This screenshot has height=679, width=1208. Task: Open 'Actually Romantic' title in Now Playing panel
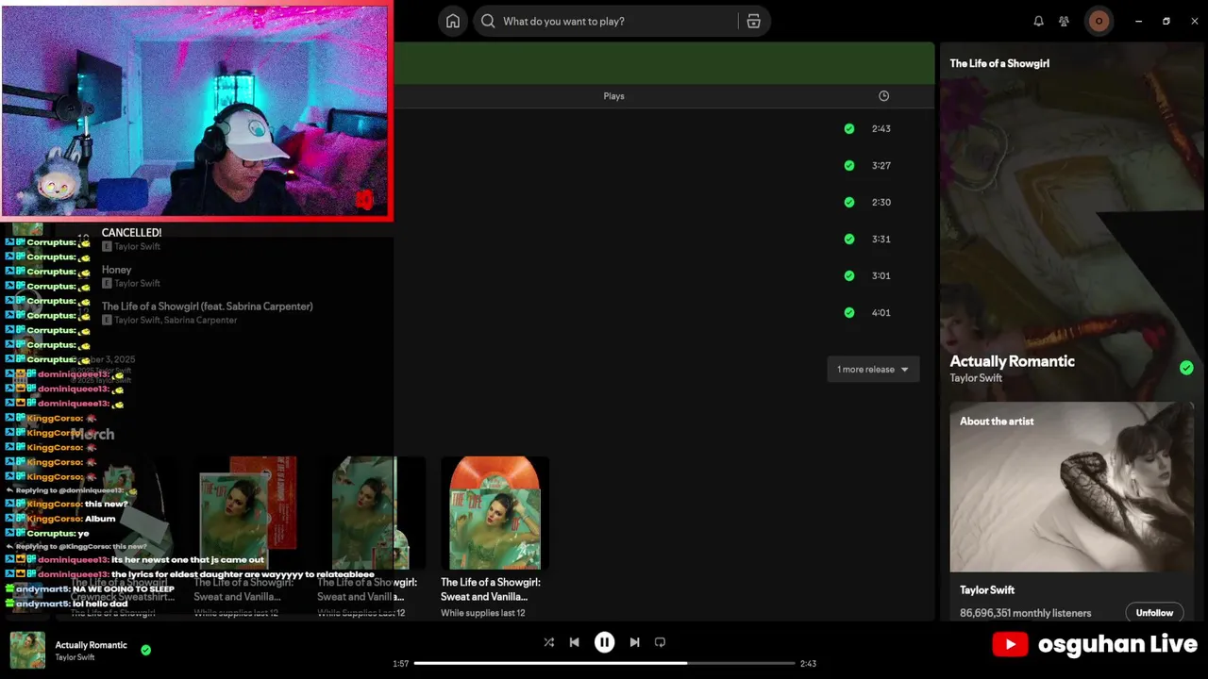click(x=1012, y=361)
